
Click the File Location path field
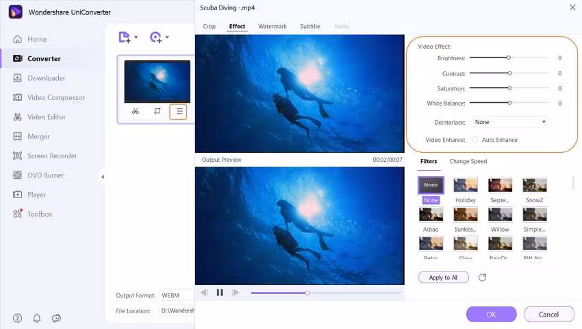177,310
